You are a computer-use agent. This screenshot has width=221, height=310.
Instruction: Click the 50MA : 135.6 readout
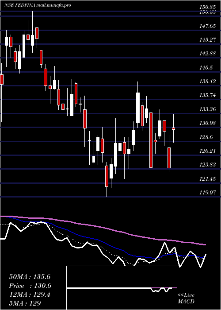tap(30, 277)
